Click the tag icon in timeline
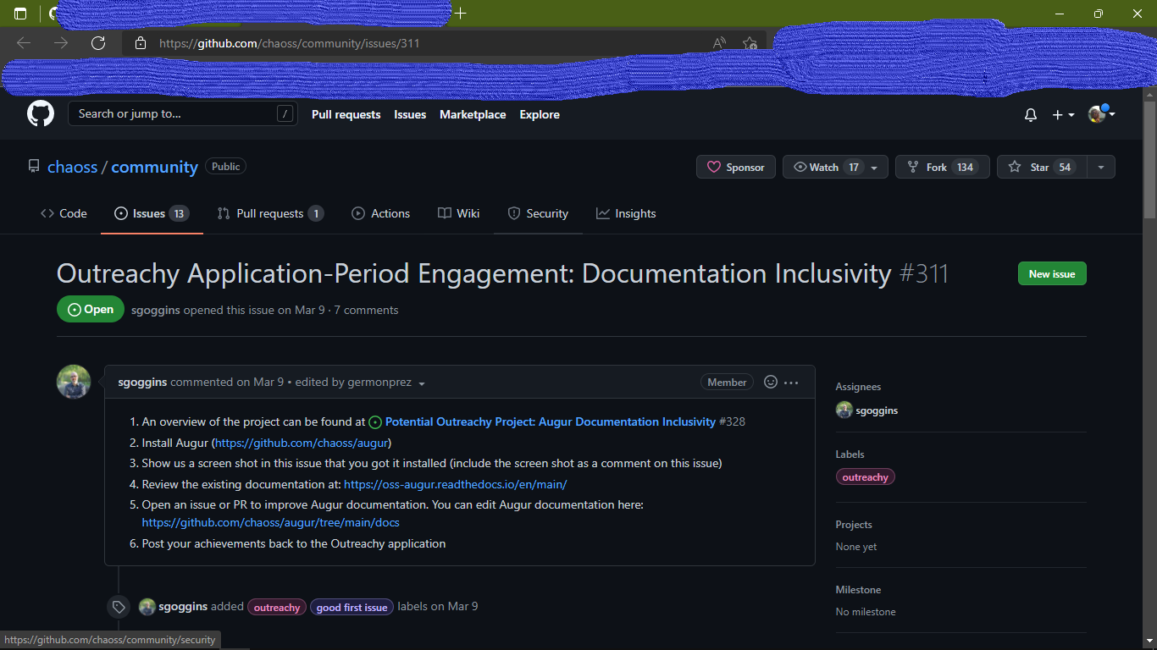The image size is (1157, 650). click(x=119, y=607)
